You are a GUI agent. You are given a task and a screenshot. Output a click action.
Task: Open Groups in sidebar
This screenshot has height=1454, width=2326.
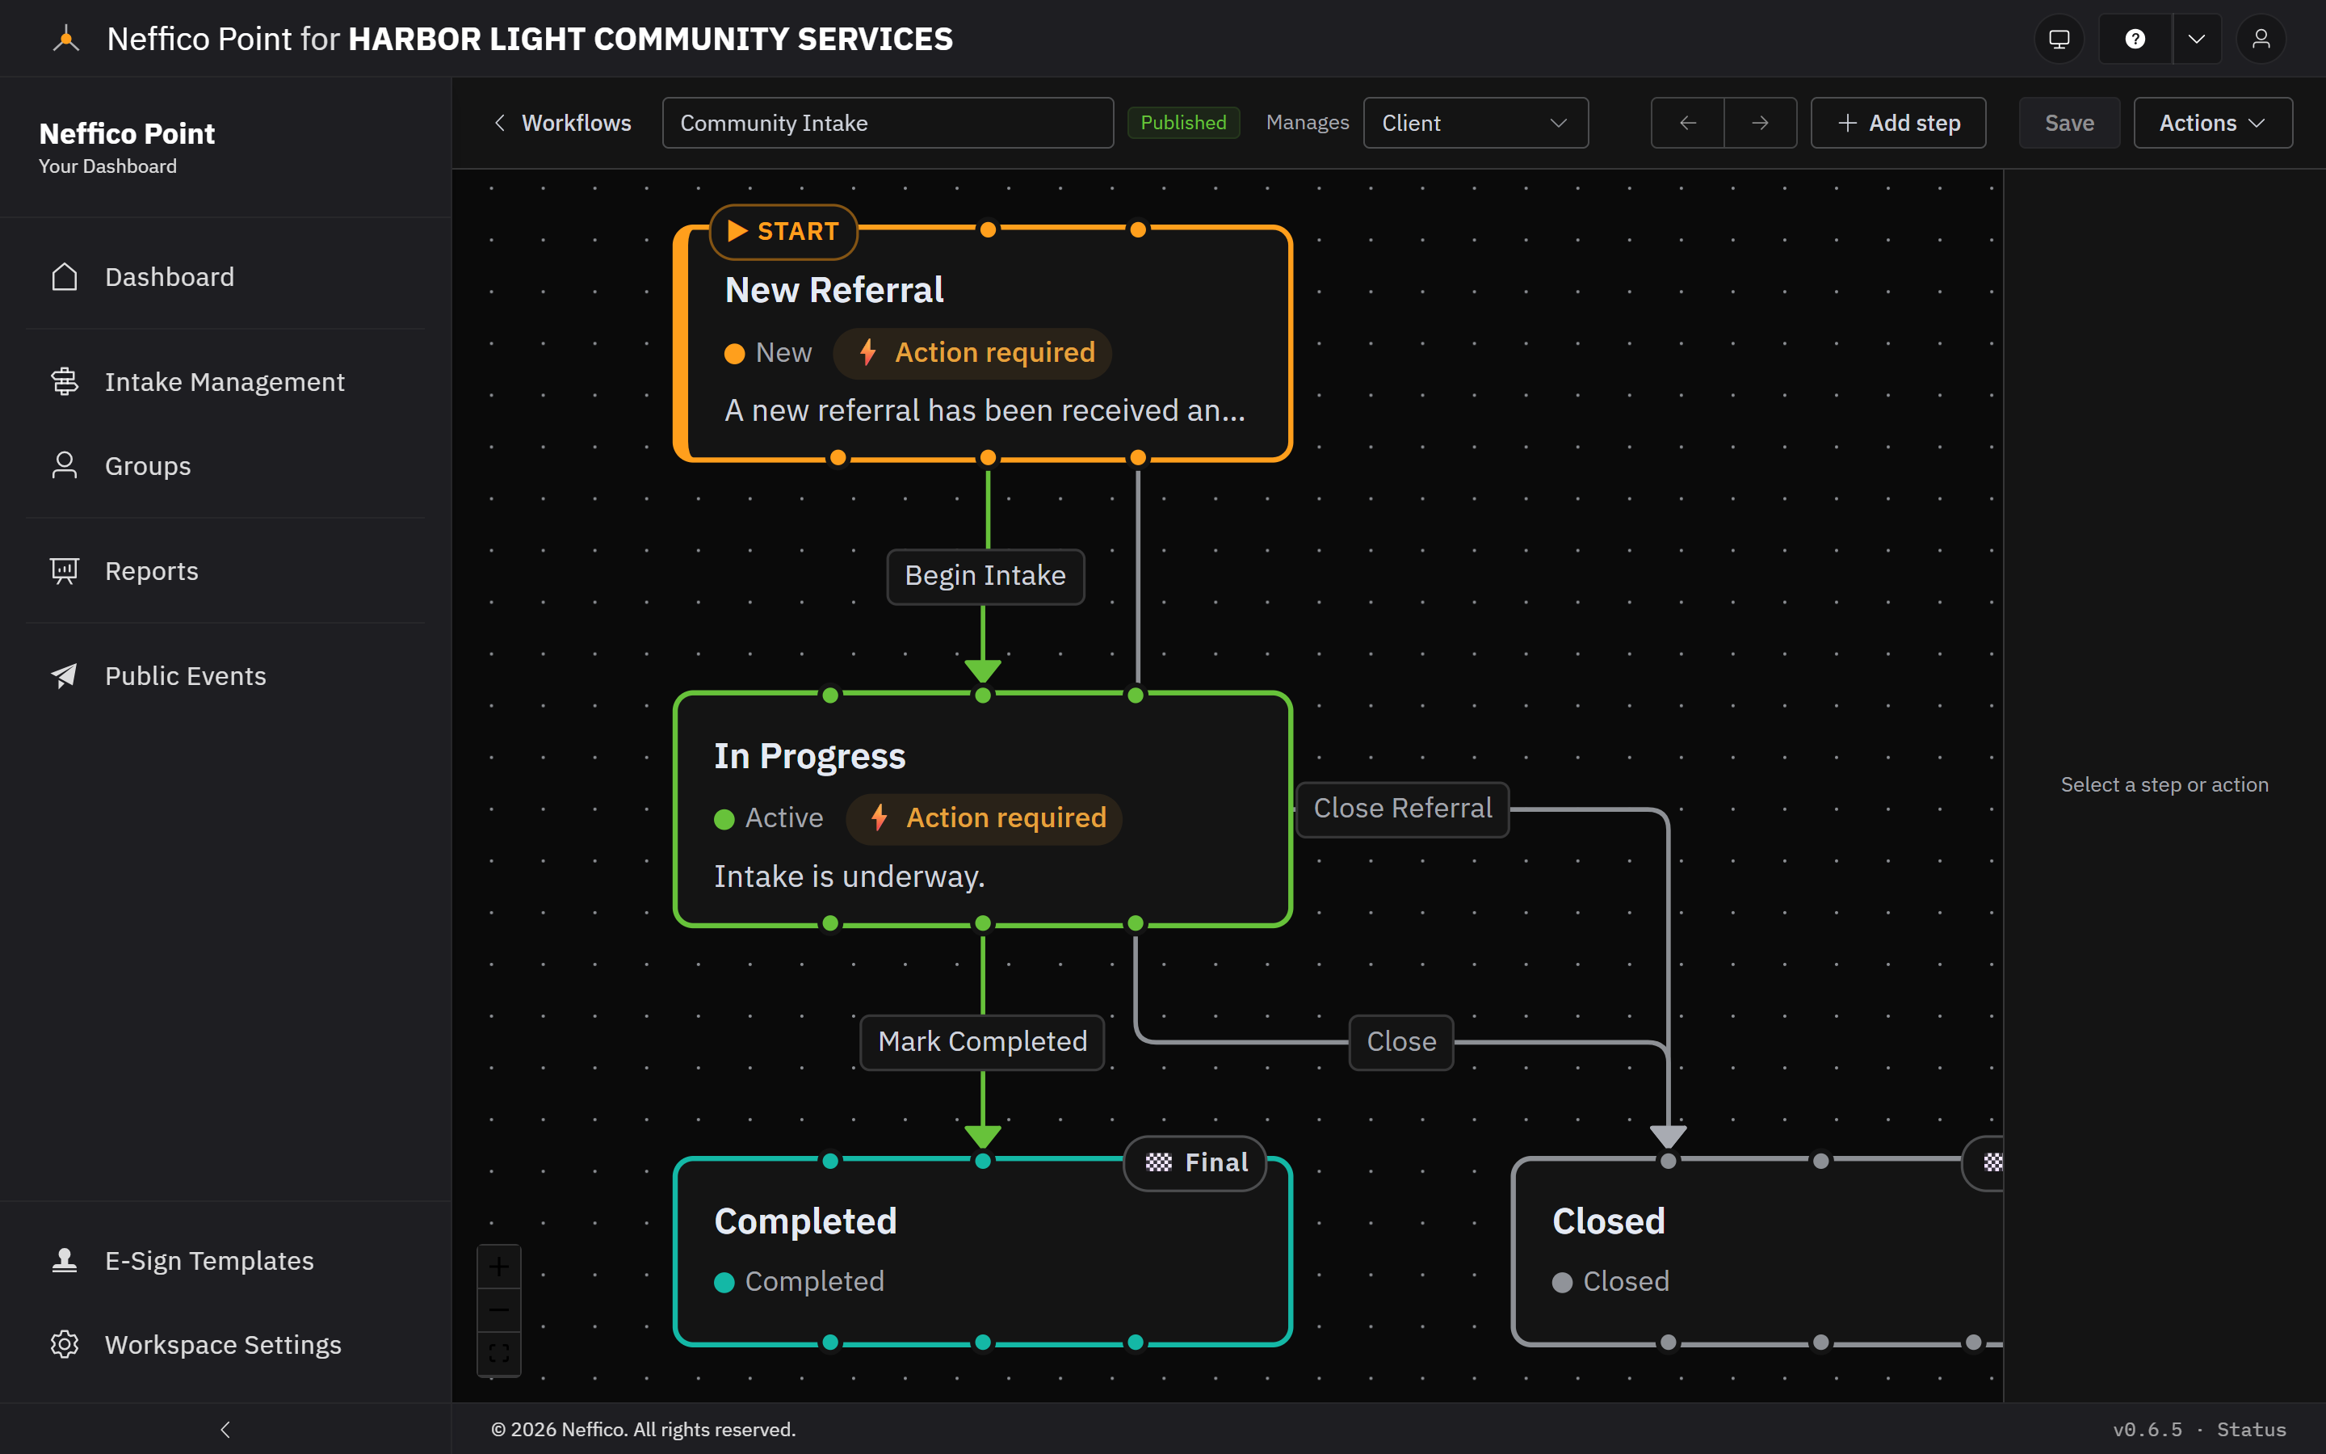226,465
